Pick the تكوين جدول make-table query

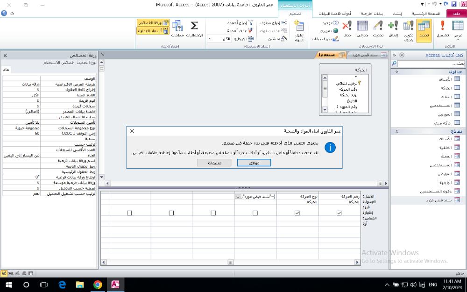click(408, 30)
